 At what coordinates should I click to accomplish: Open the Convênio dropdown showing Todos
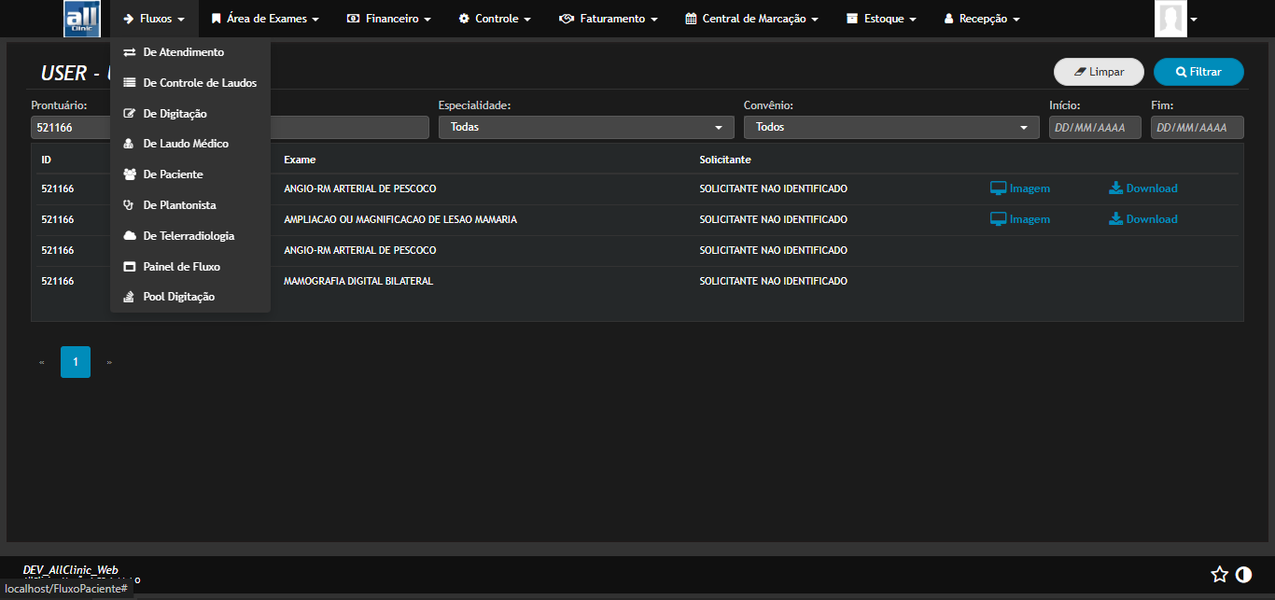[890, 127]
